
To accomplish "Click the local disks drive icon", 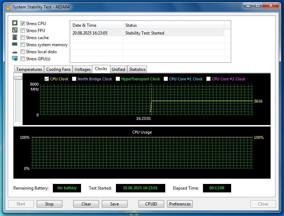I will click(15, 52).
